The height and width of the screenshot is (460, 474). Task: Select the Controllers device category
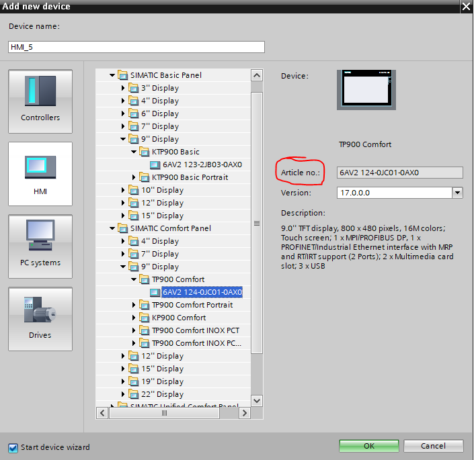pyautogui.click(x=40, y=101)
